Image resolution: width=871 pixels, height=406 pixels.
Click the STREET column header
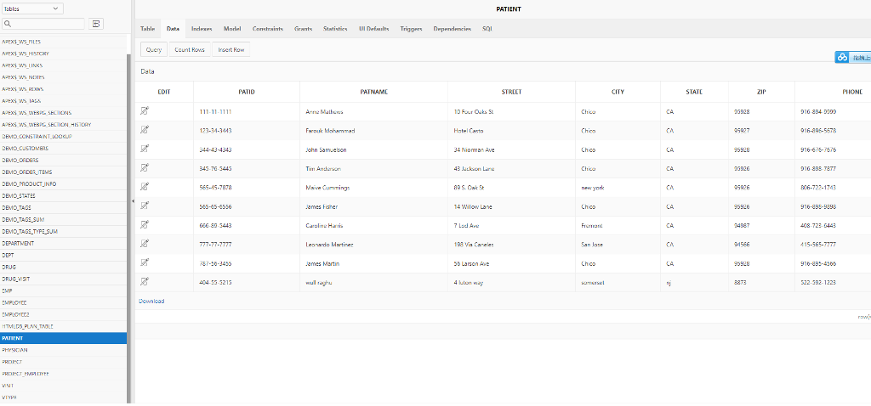(x=511, y=92)
